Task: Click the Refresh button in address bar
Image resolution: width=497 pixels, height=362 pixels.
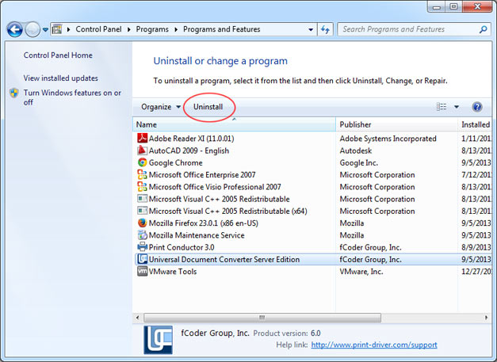Action: click(x=325, y=29)
